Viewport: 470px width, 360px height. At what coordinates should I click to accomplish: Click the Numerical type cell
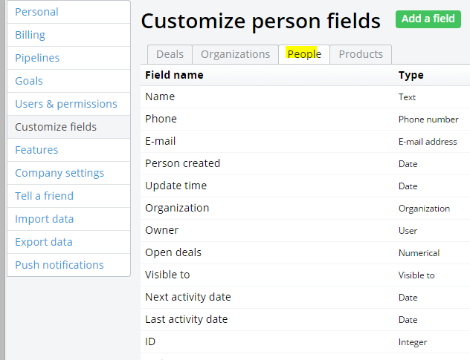[419, 253]
